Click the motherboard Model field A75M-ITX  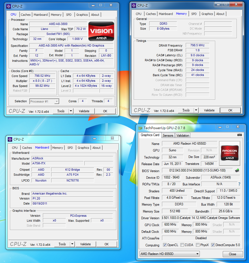pos(57,163)
